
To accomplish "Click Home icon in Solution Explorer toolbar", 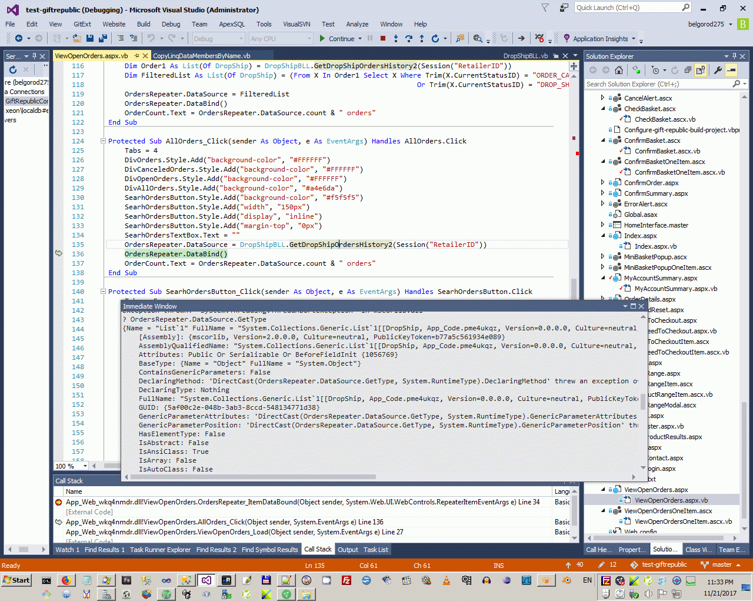I will pos(618,70).
